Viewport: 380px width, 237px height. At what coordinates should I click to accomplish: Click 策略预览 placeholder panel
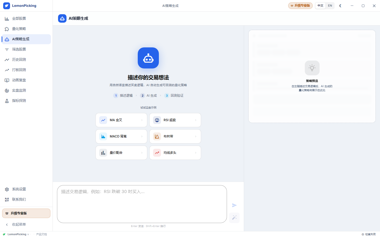[x=312, y=76]
